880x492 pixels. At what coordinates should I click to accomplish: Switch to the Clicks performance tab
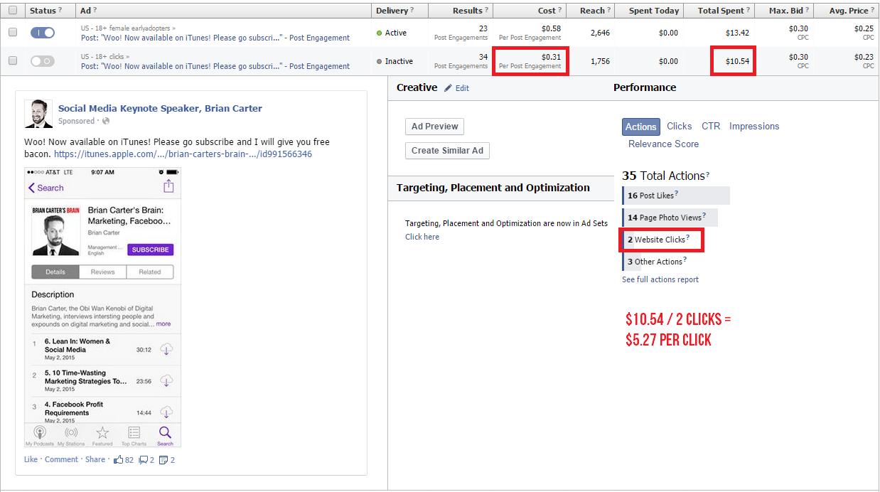679,126
